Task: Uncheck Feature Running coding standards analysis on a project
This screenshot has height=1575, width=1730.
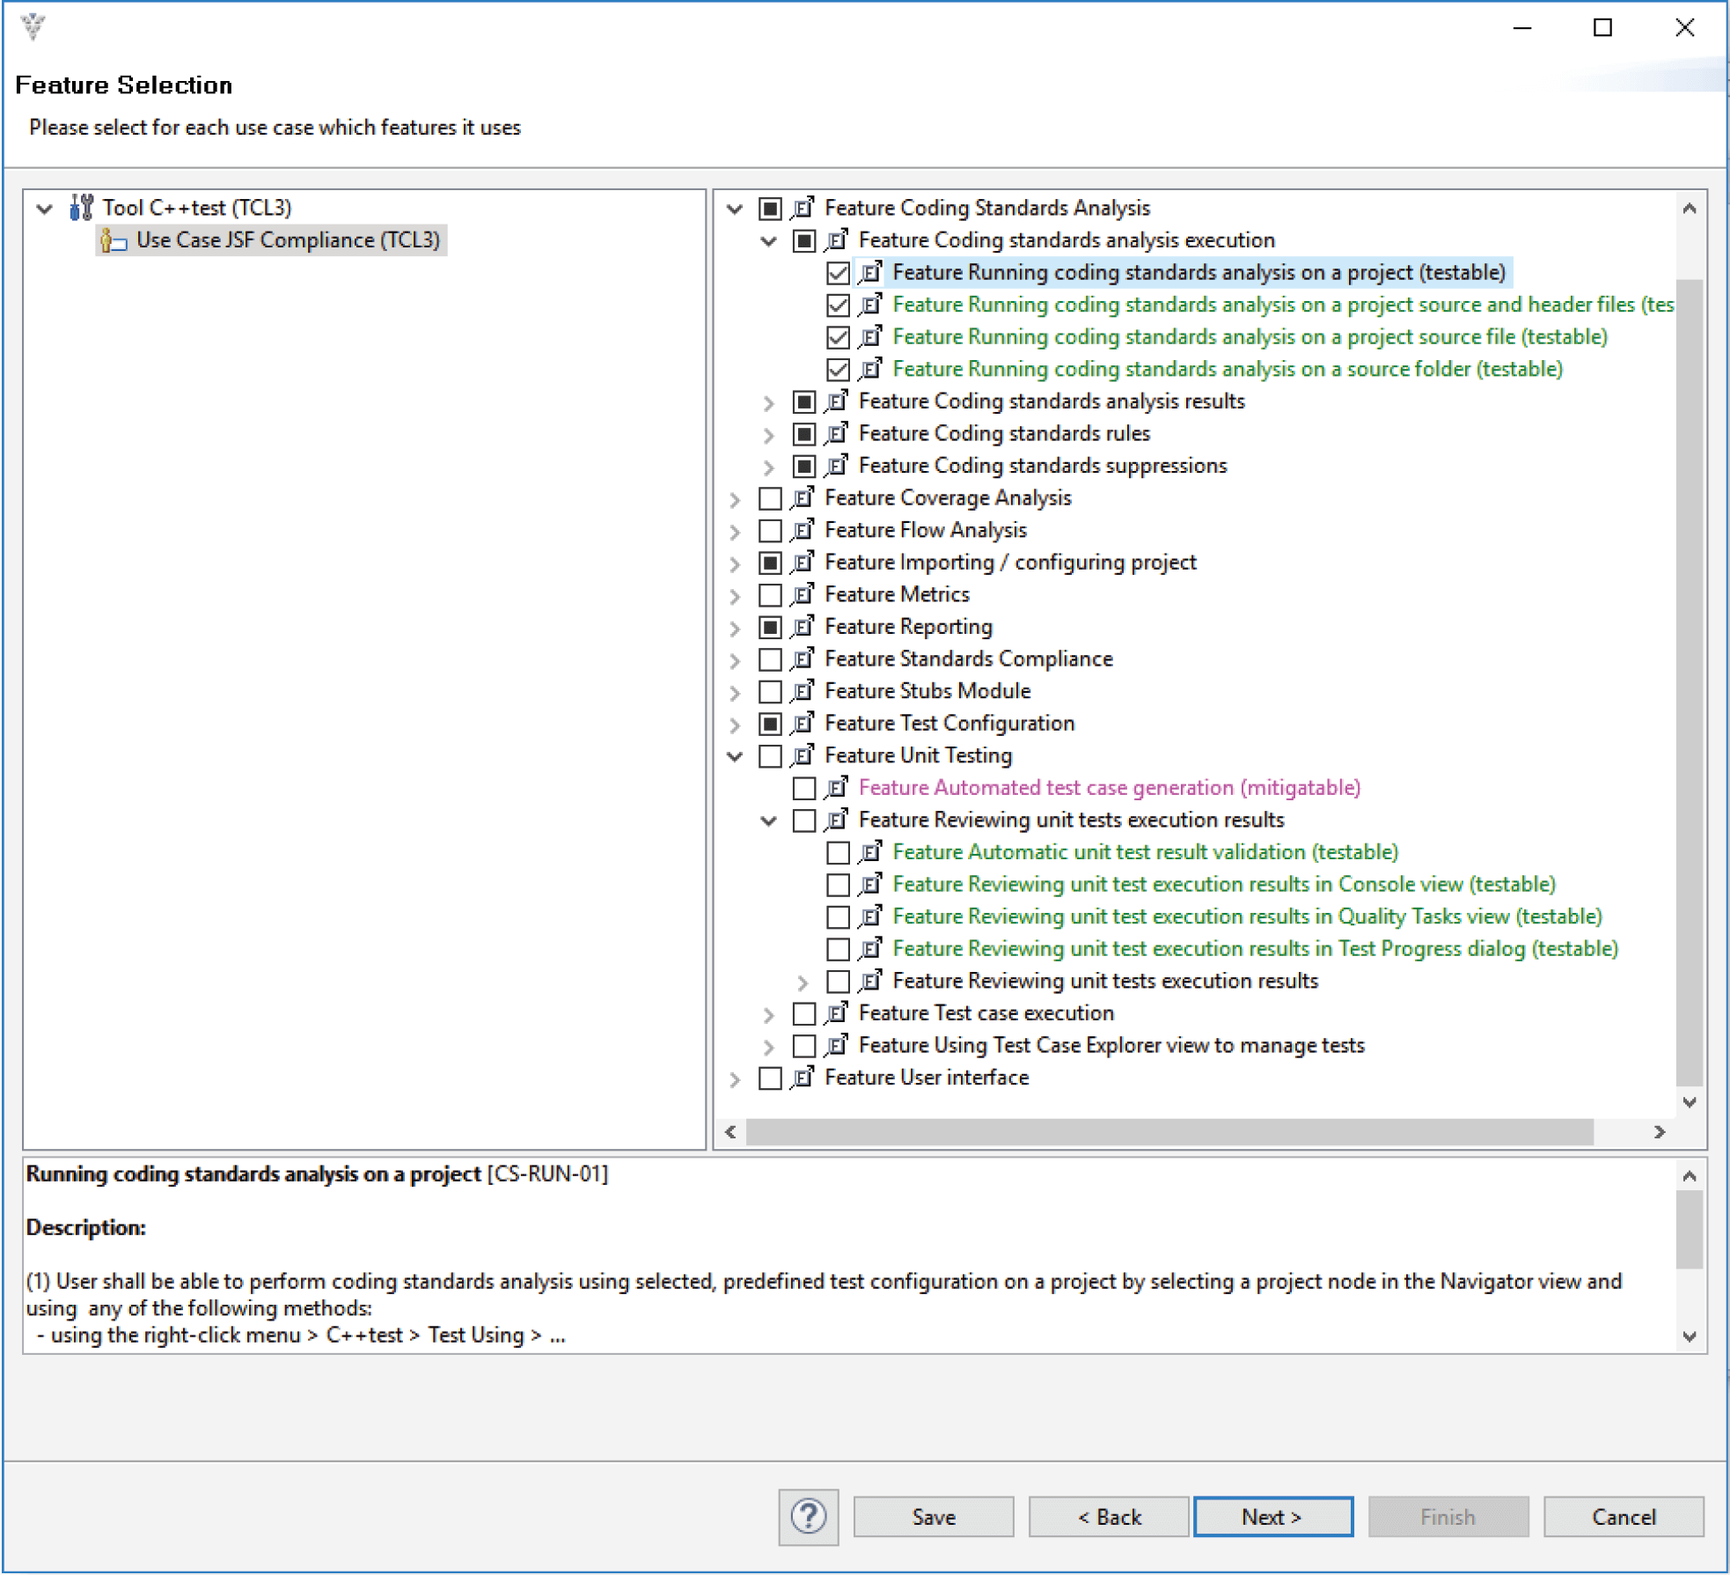Action: [836, 272]
